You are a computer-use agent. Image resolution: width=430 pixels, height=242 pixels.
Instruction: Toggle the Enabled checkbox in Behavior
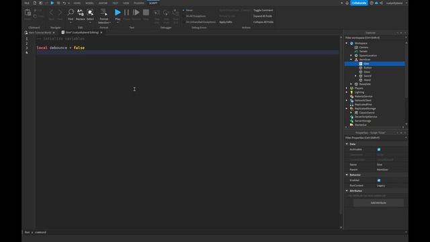click(x=379, y=180)
